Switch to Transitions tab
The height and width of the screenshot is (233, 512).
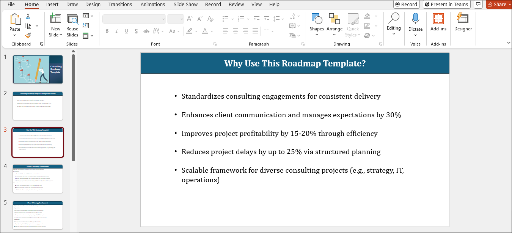pyautogui.click(x=121, y=5)
